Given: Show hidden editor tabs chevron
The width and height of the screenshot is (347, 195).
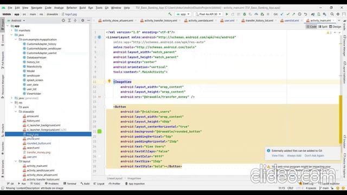Looking at the screenshot, I should click(339, 21).
